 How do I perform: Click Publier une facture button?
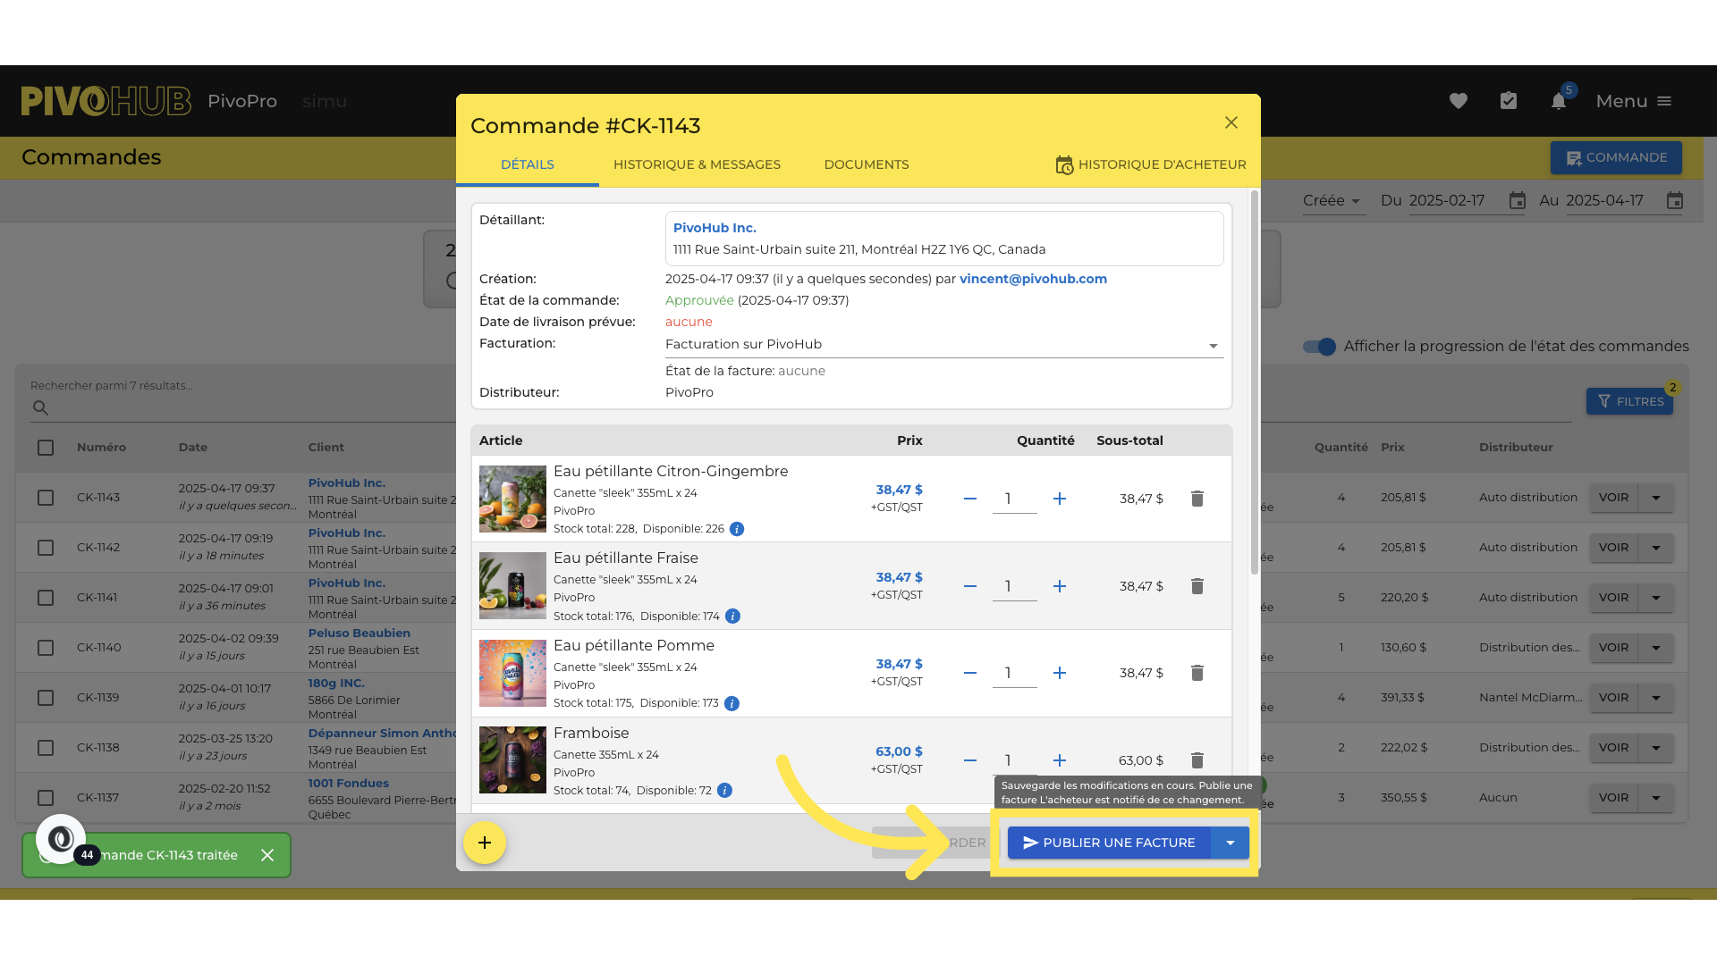click(x=1109, y=843)
